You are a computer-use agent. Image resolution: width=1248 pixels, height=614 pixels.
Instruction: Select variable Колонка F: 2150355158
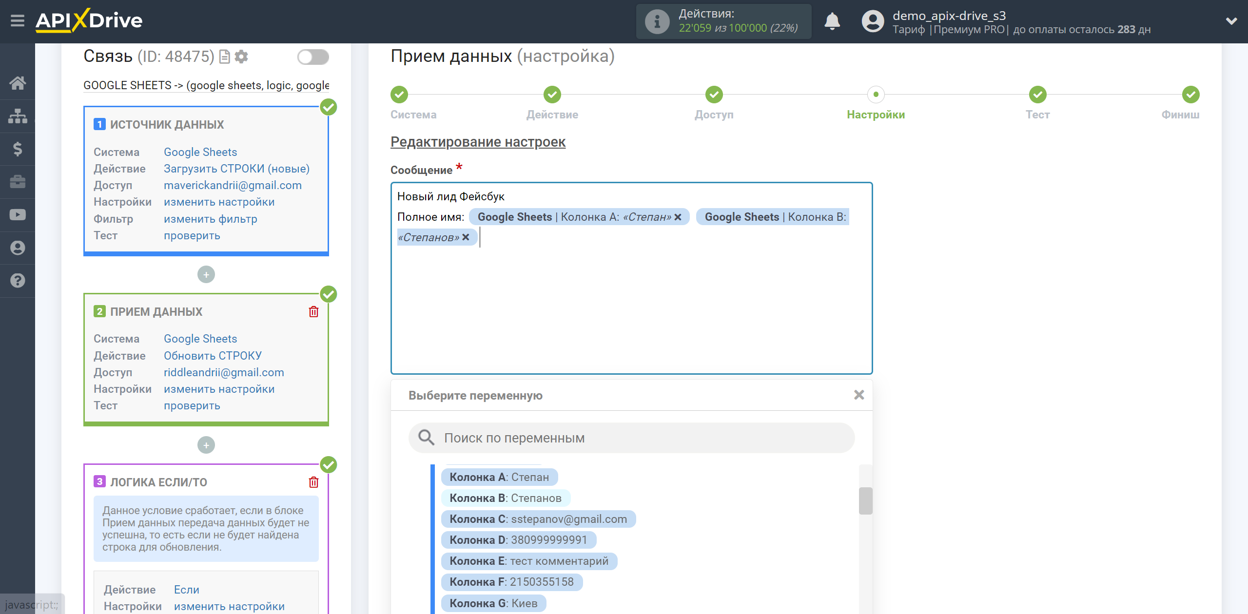click(512, 582)
